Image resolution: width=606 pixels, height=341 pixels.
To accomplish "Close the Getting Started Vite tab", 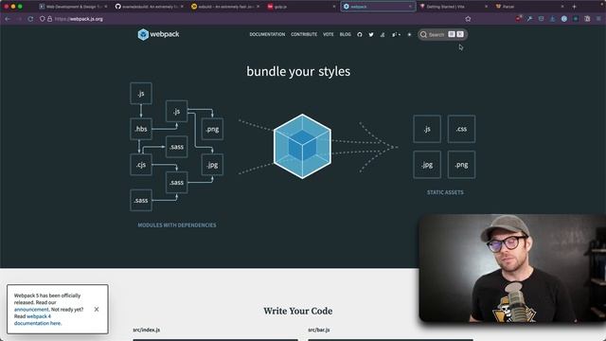I will point(486,7).
